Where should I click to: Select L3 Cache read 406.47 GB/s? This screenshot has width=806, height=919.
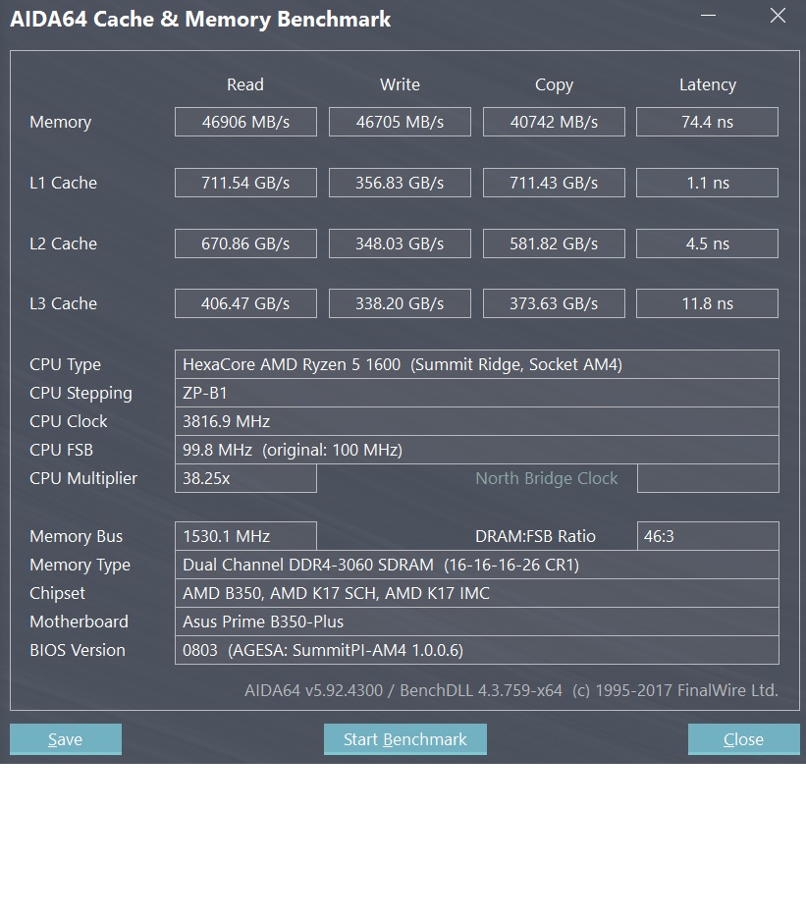pyautogui.click(x=245, y=303)
